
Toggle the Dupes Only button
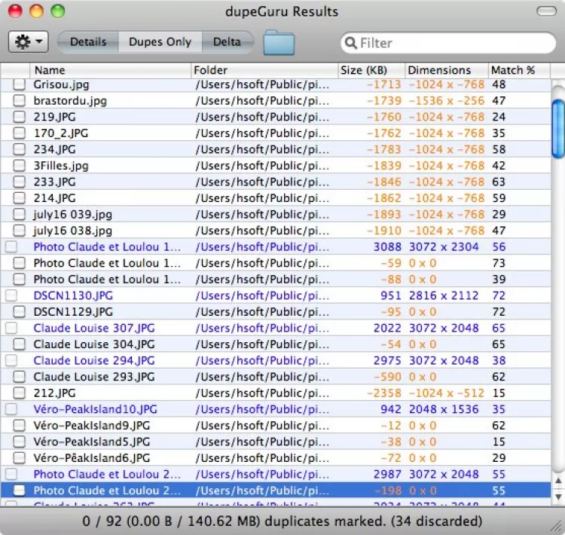pyautogui.click(x=160, y=42)
